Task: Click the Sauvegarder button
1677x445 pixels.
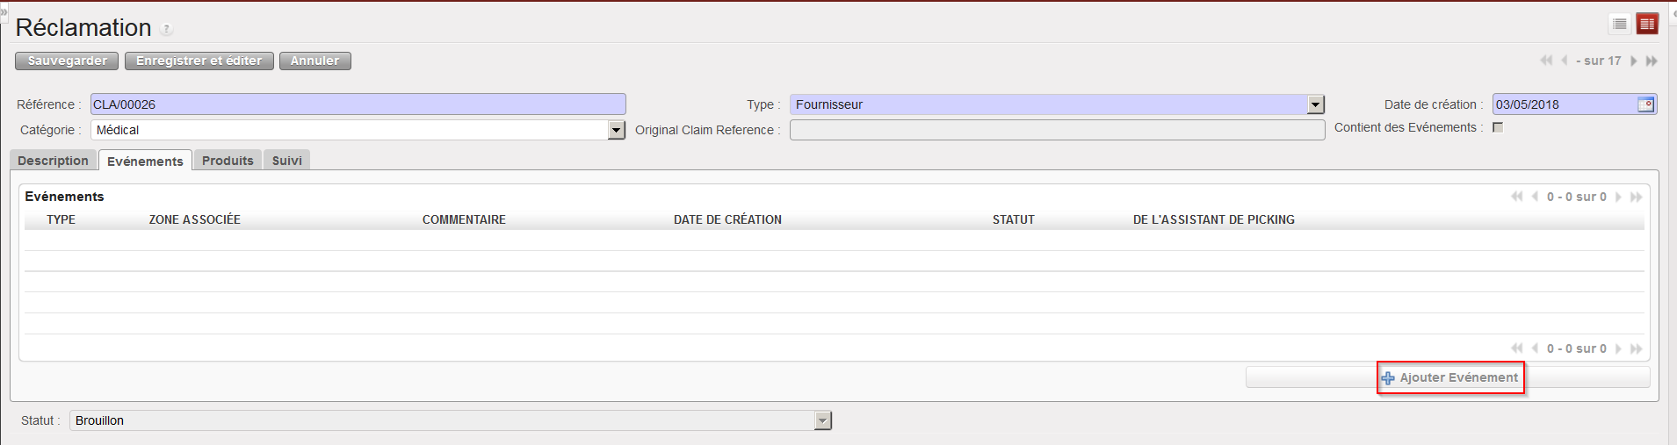Action: pos(67,61)
